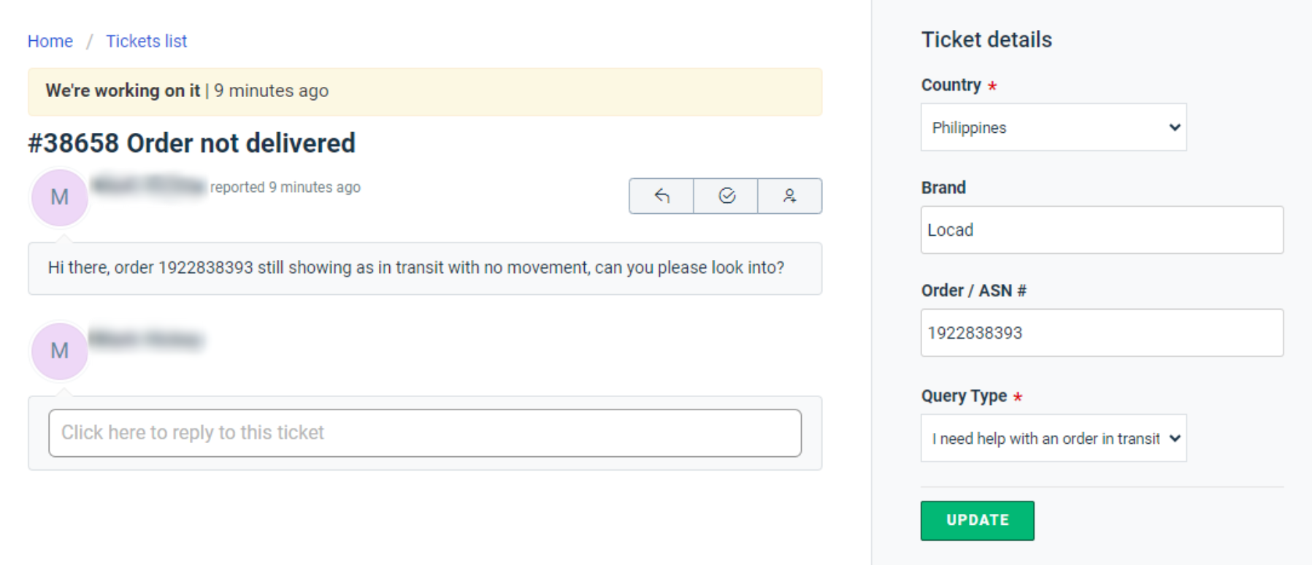1312x565 pixels.
Task: Mark ticket resolved with checkmark icon
Action: click(x=726, y=196)
